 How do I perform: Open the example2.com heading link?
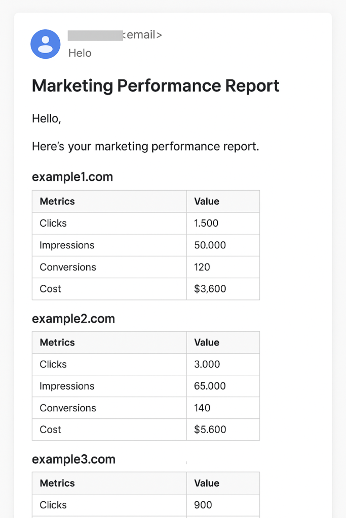pyautogui.click(x=73, y=319)
